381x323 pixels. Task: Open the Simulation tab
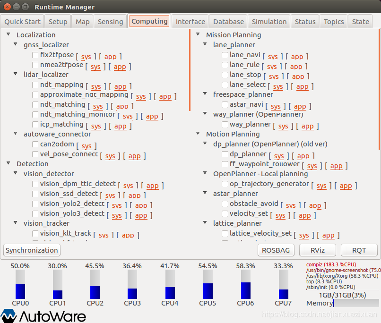tap(269, 22)
